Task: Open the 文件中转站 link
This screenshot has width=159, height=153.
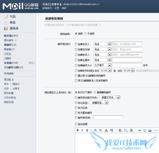Action: coord(10,98)
